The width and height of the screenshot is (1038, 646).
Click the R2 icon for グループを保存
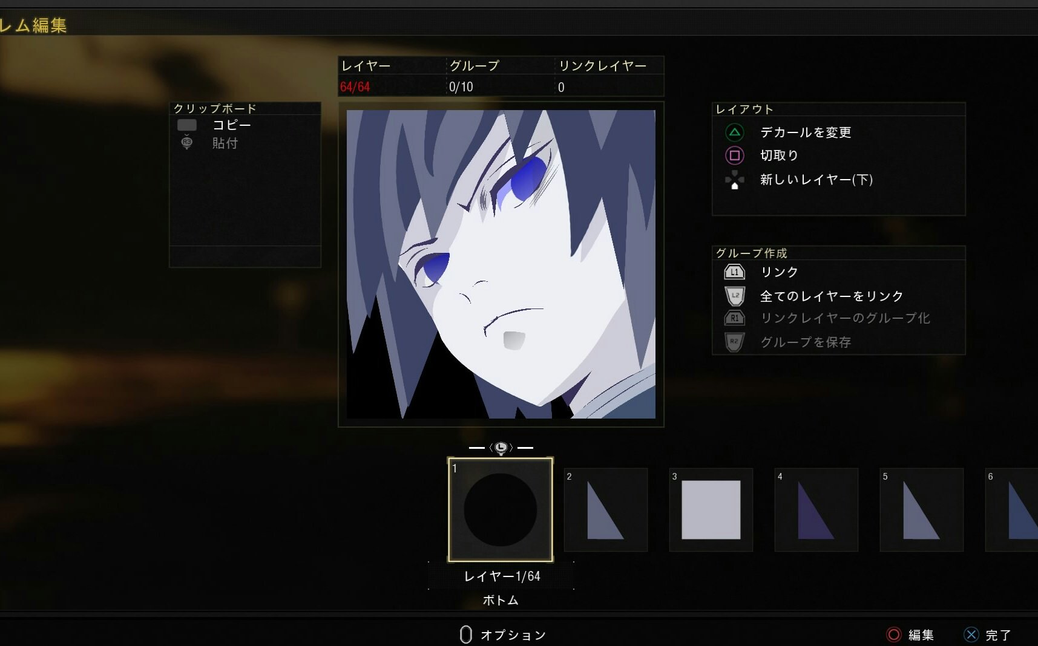[735, 342]
